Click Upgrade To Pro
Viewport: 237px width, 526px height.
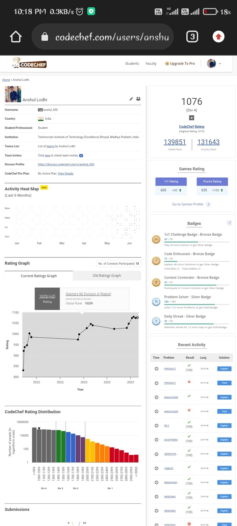pyautogui.click(x=180, y=63)
